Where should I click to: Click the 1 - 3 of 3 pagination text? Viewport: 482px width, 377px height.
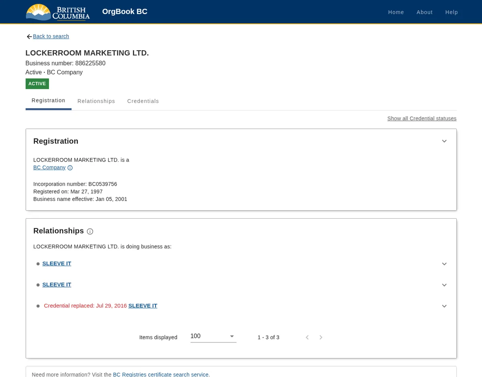(x=268, y=338)
